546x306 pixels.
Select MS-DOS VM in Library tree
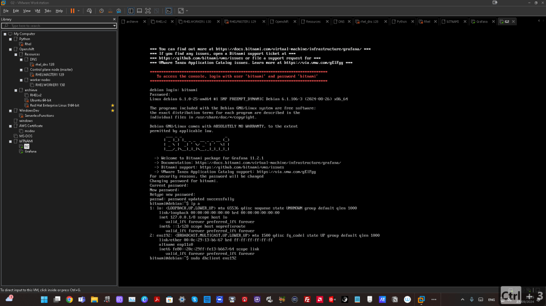[x=26, y=136]
